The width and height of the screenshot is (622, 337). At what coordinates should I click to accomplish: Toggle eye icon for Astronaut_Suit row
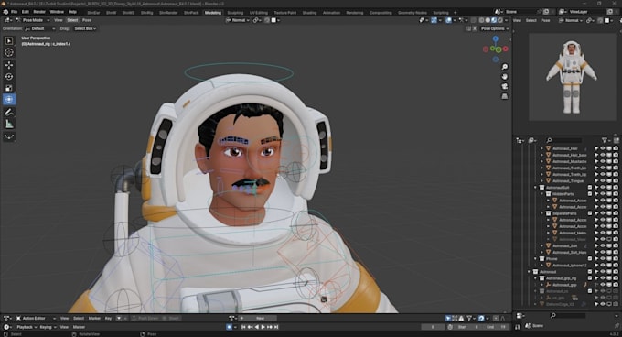coord(603,245)
